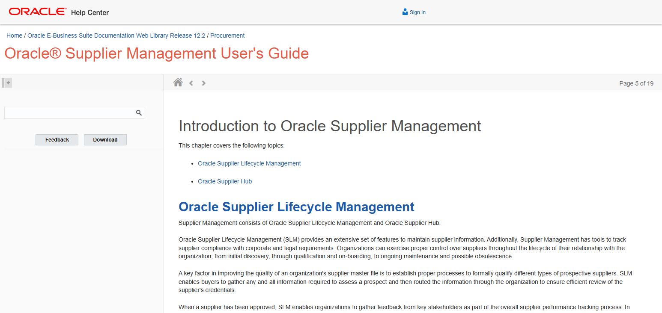Open the Procurement breadcrumb link
662x313 pixels.
pos(227,35)
